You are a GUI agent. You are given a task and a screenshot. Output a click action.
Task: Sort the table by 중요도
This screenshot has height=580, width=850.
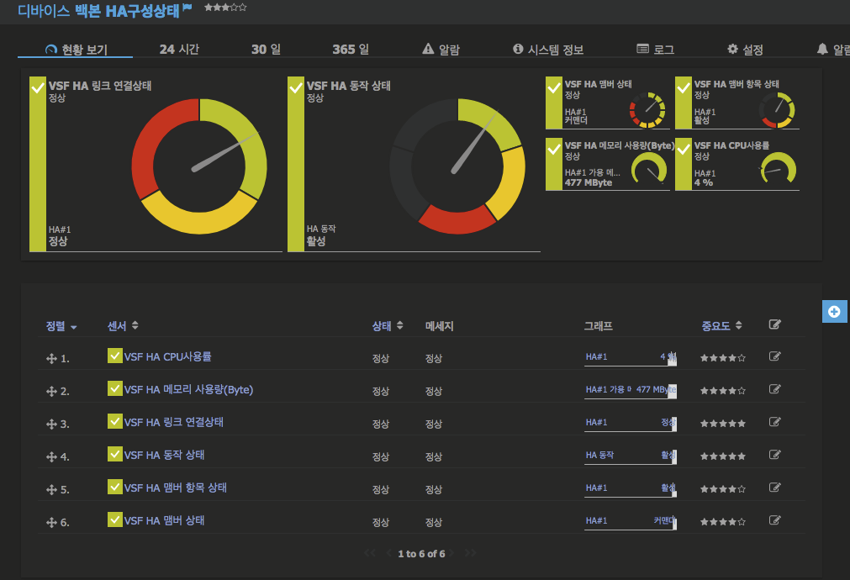click(x=715, y=324)
